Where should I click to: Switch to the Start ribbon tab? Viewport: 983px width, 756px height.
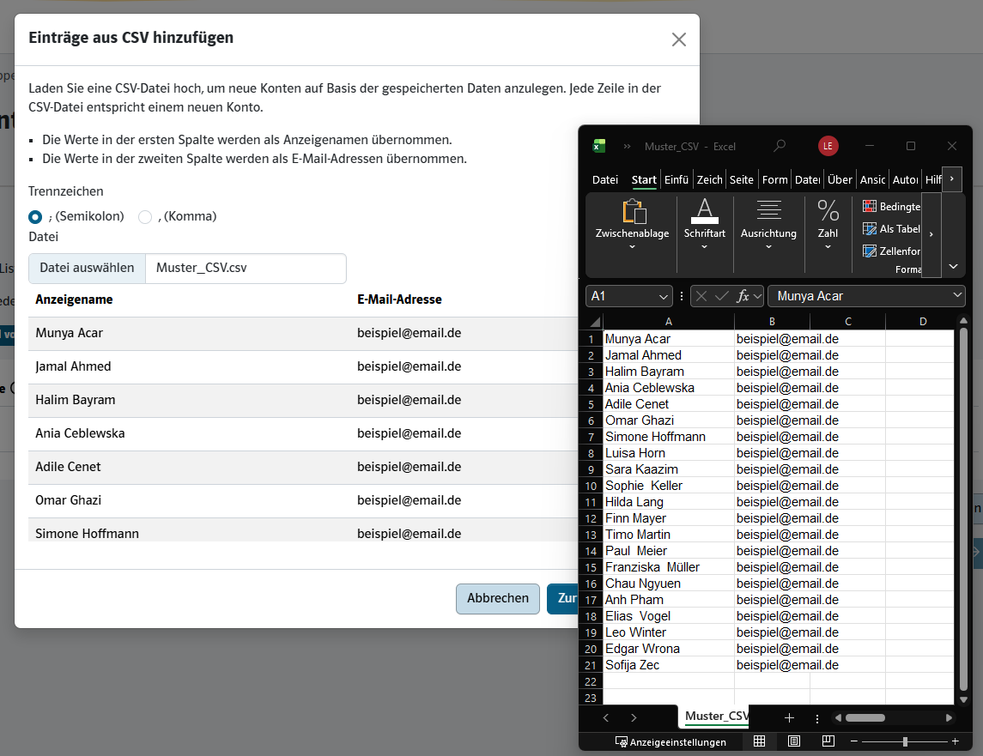click(x=644, y=180)
